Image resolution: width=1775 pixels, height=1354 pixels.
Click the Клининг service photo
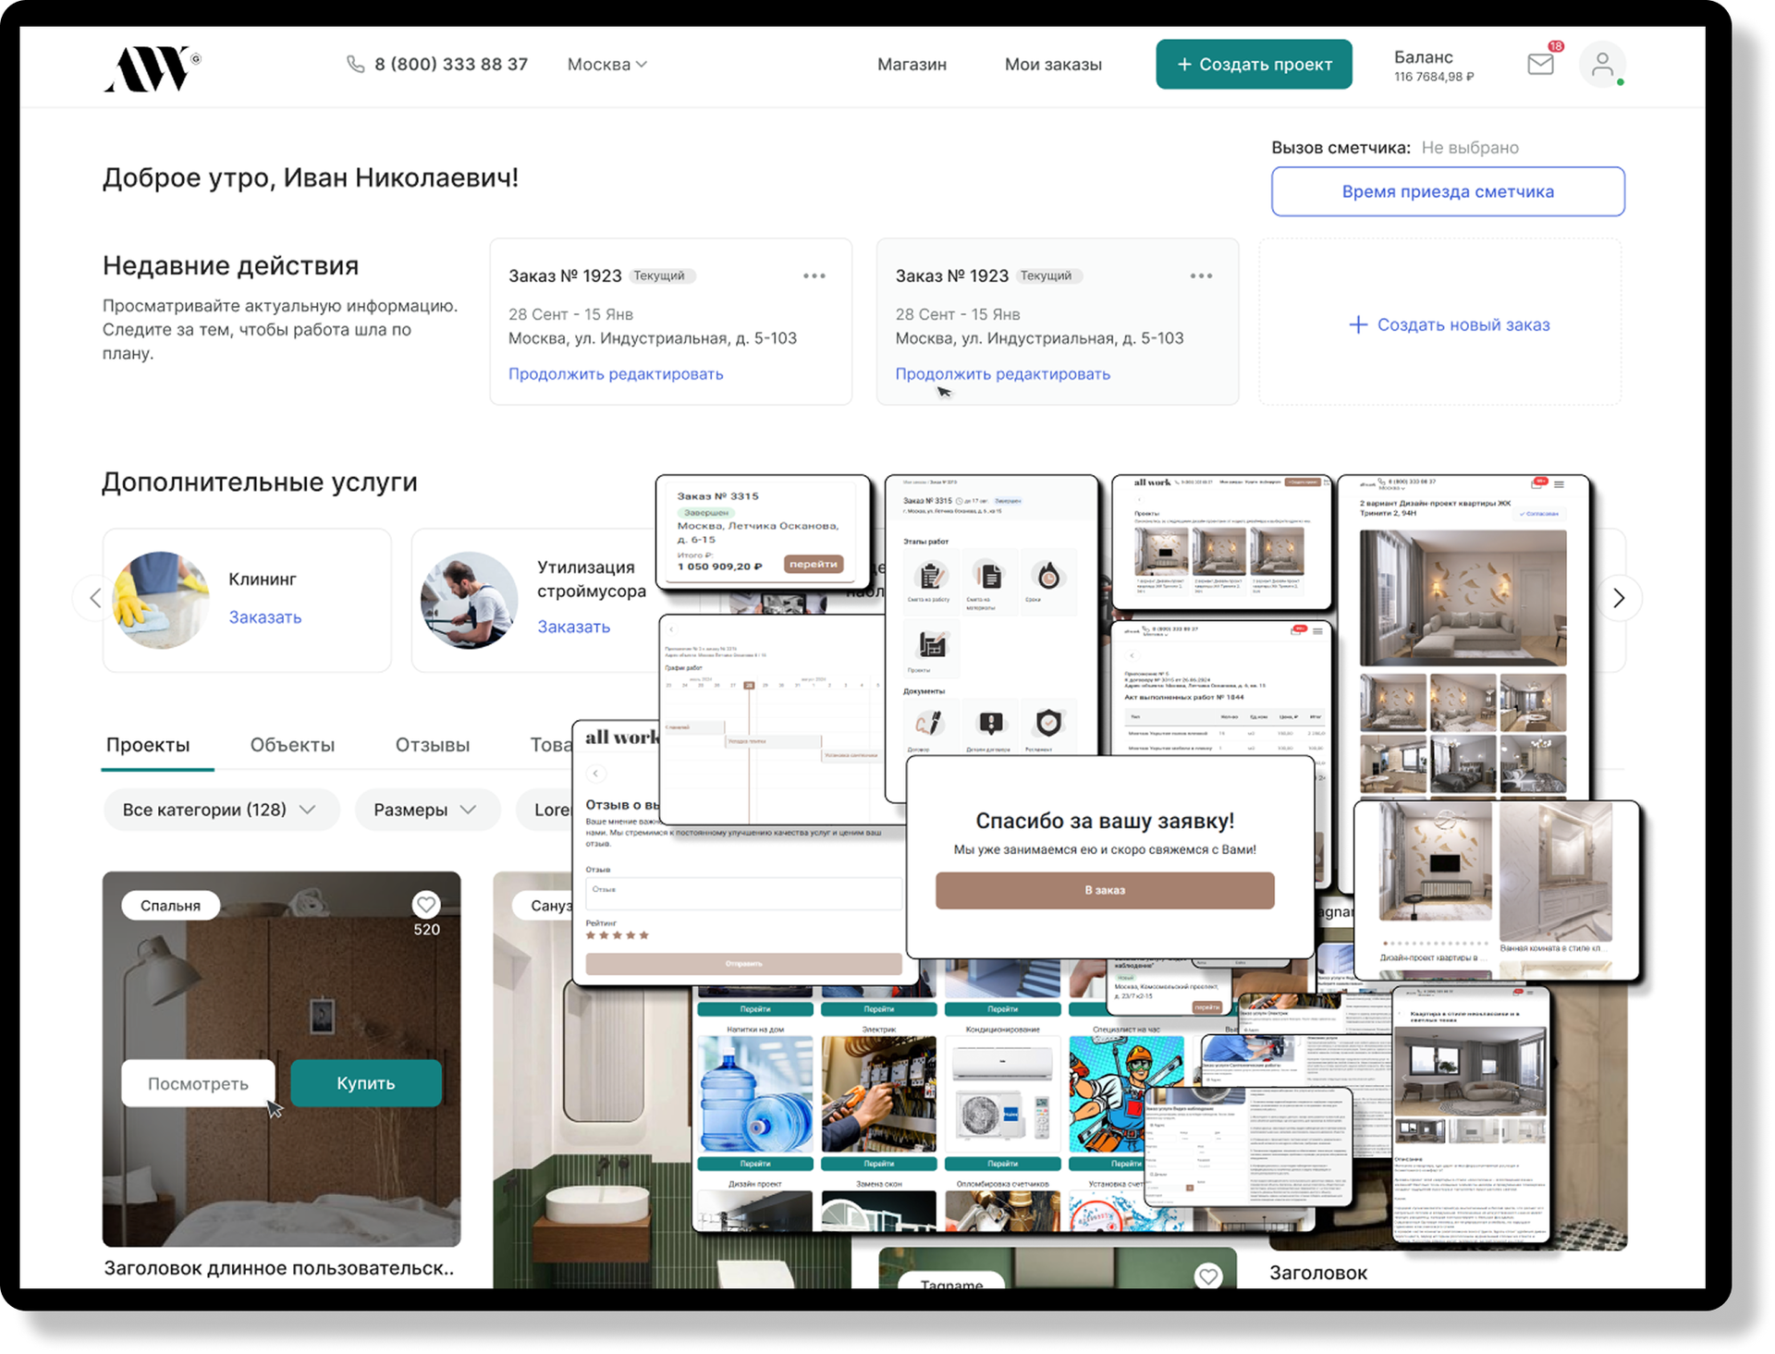pyautogui.click(x=162, y=601)
